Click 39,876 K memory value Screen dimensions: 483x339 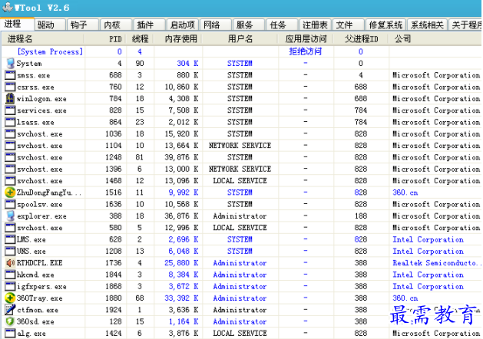tap(181, 157)
